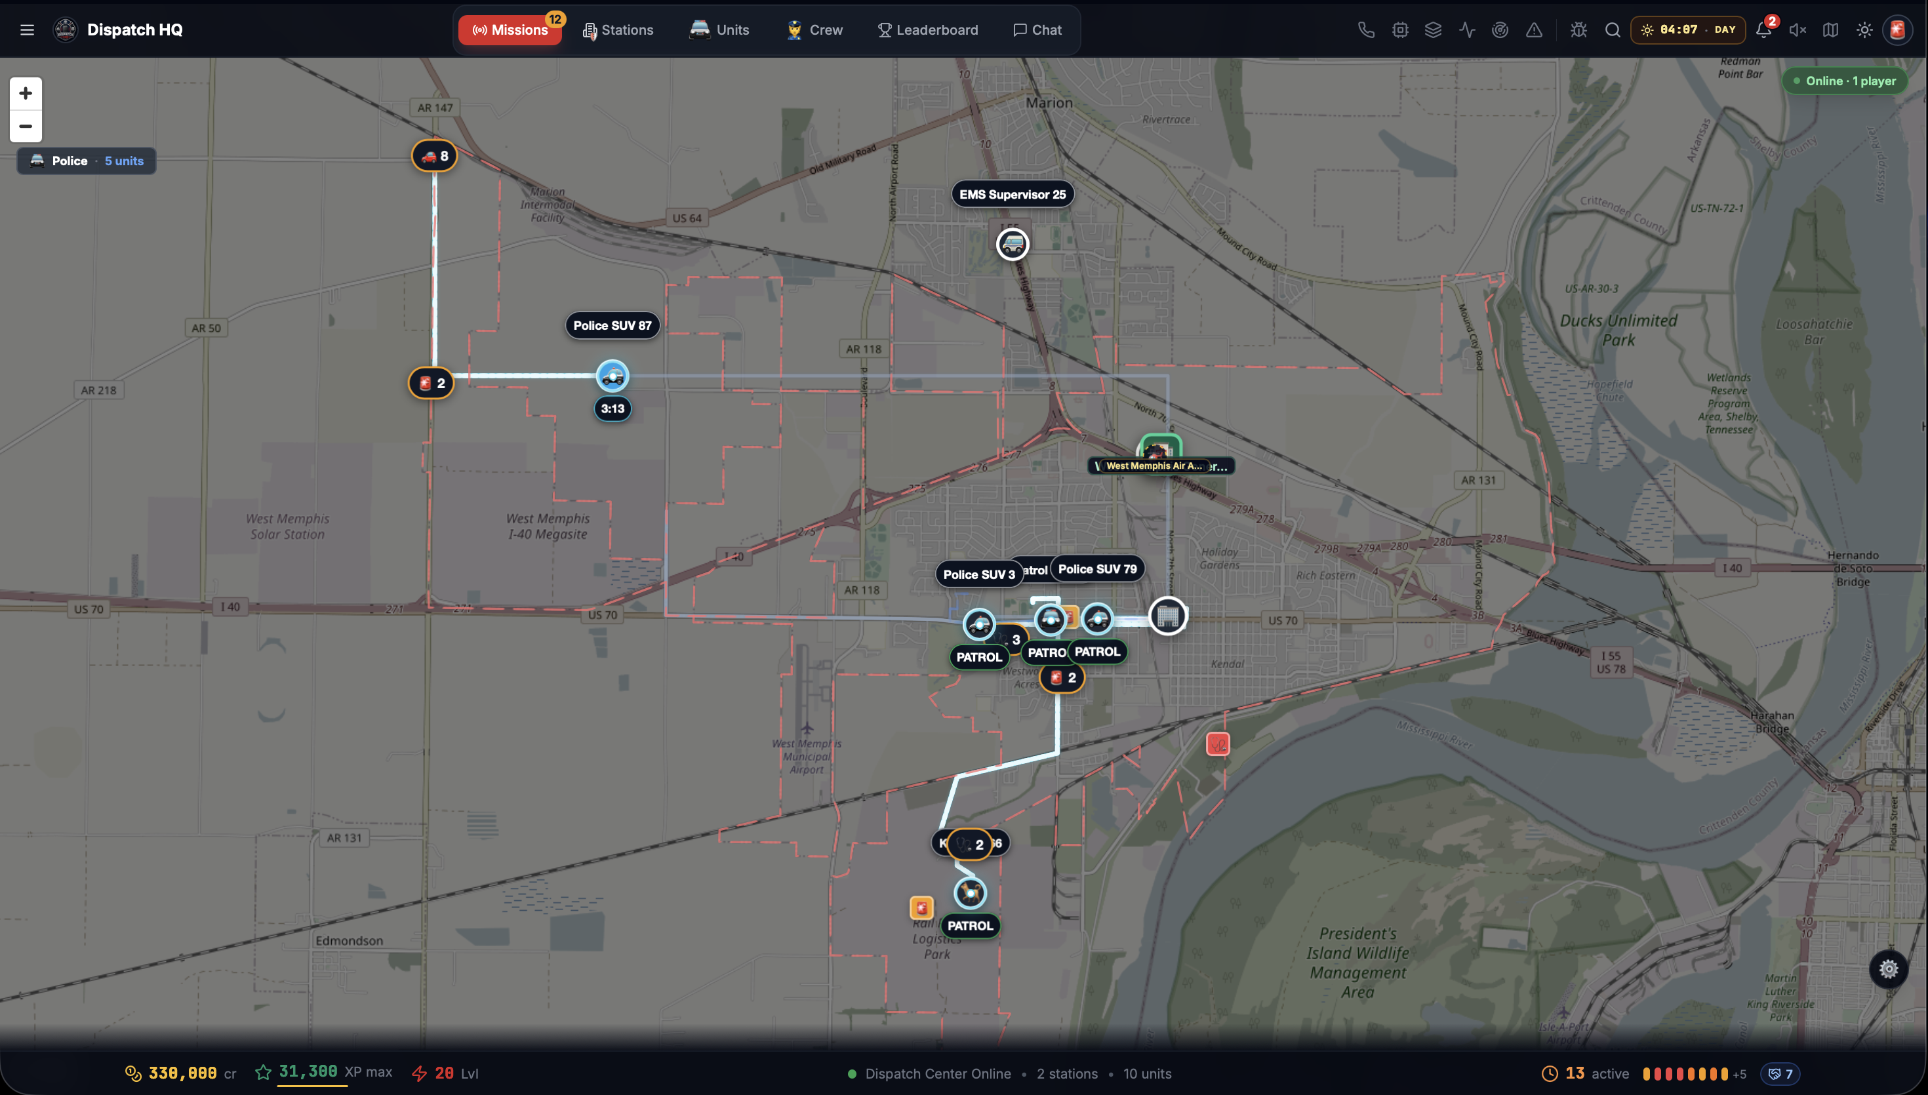
Task: Click the Dispatch HQ logo
Action: (66, 30)
